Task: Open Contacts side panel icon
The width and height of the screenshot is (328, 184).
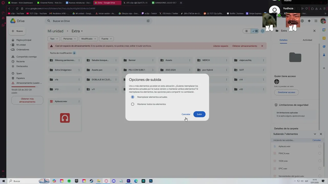Action: [324, 55]
